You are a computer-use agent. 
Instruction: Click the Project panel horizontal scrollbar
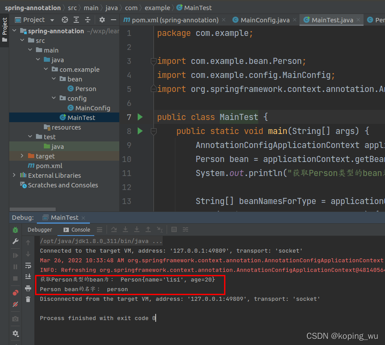32,209
